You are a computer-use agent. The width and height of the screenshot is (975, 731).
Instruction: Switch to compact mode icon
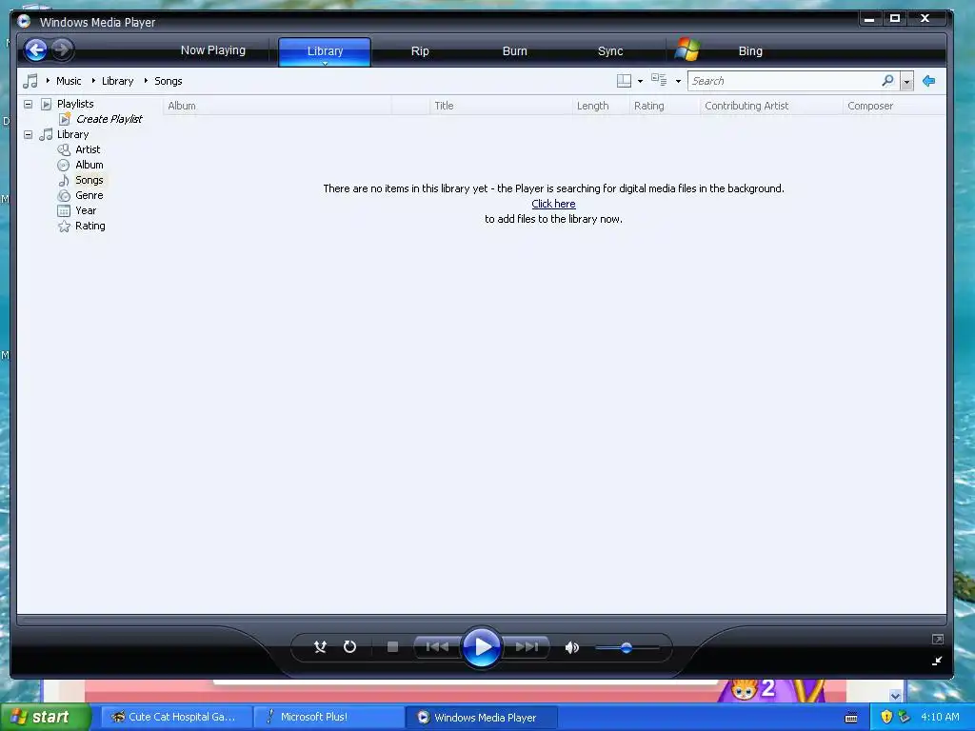click(x=937, y=661)
